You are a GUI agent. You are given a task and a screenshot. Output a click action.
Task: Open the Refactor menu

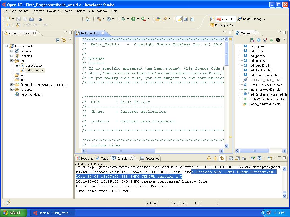pos(38,11)
